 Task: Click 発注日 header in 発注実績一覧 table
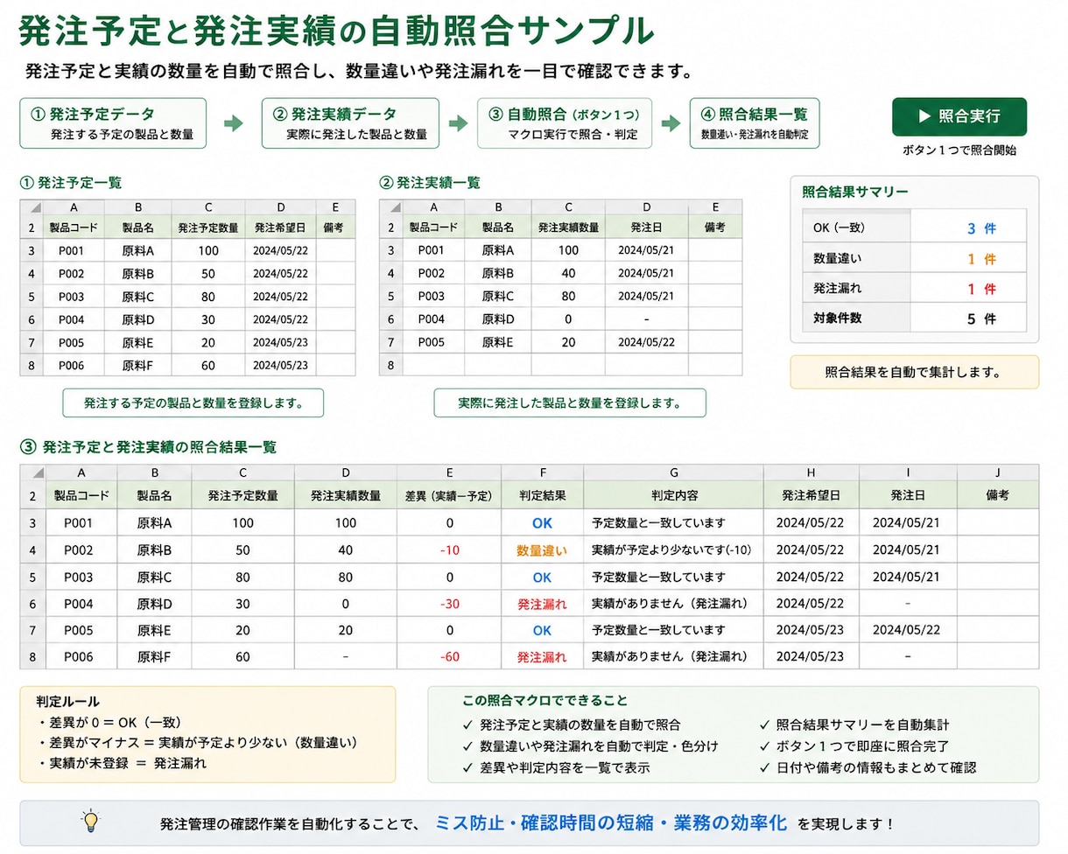click(x=646, y=227)
